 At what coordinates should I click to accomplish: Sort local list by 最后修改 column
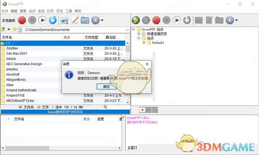[115, 37]
